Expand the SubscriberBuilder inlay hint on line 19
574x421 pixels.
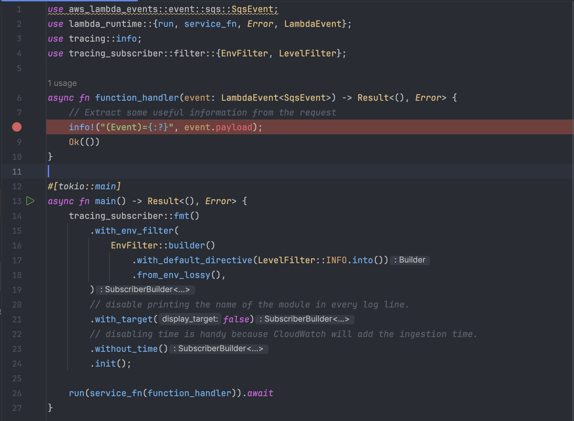click(x=145, y=289)
